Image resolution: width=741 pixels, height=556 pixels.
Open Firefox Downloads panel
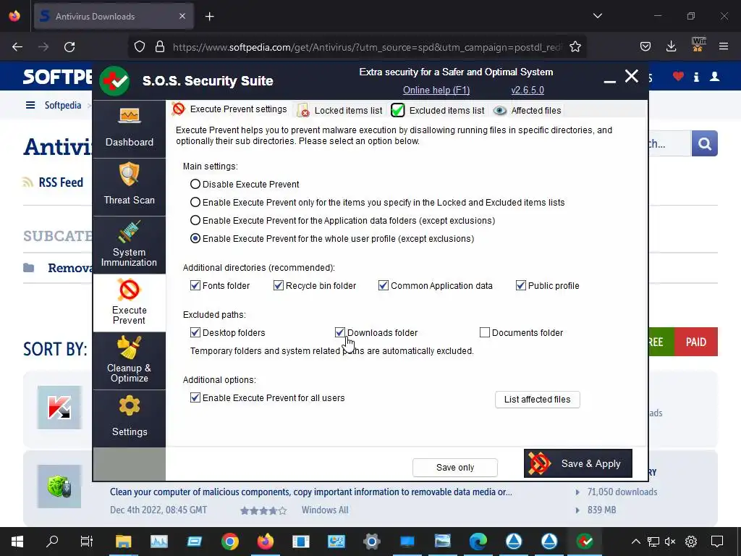[x=671, y=46]
